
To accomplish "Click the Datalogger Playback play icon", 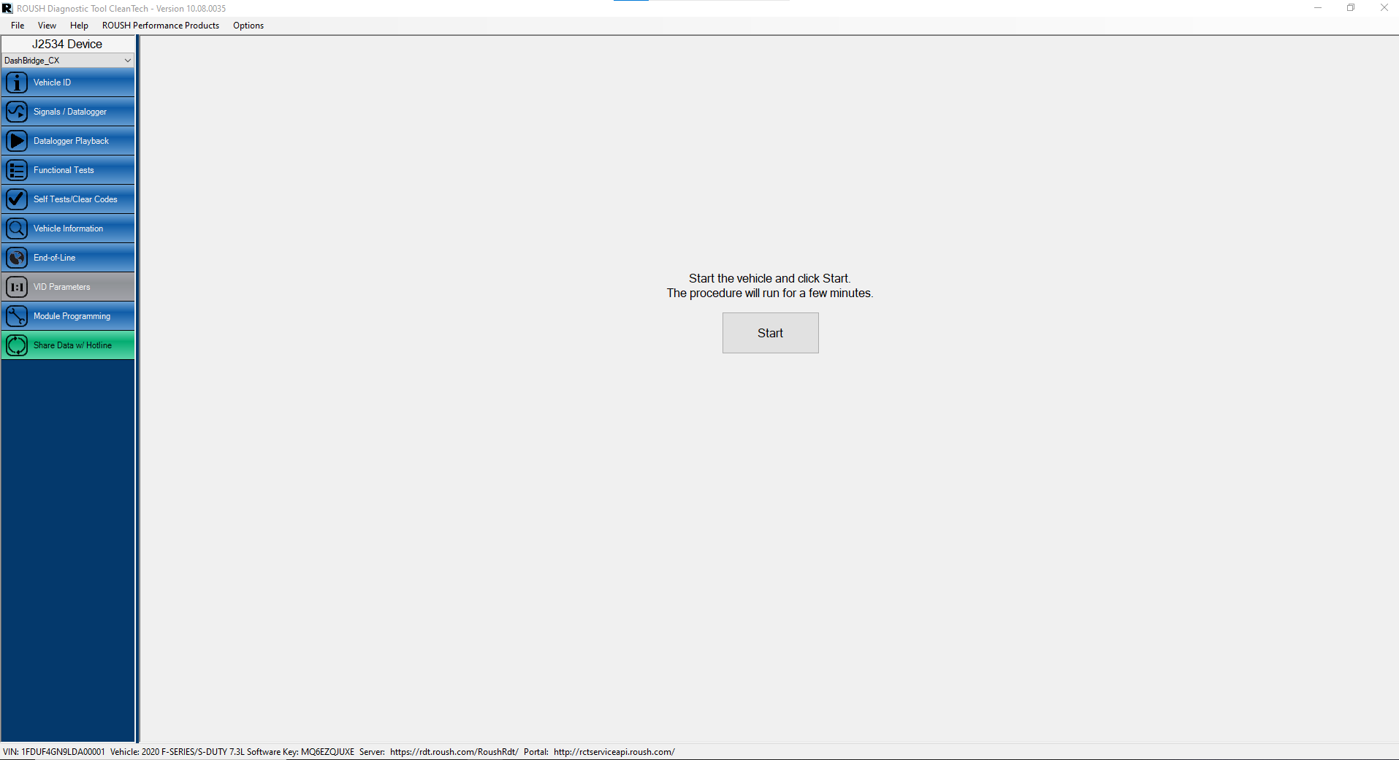I will point(17,140).
